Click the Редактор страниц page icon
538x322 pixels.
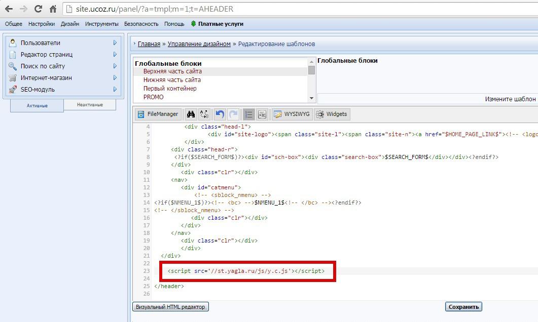(x=13, y=55)
